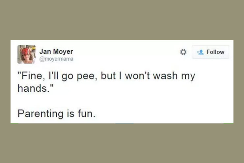Select the "Parenting is fun." sentence
Screen dimensions: 244x163
(57, 114)
